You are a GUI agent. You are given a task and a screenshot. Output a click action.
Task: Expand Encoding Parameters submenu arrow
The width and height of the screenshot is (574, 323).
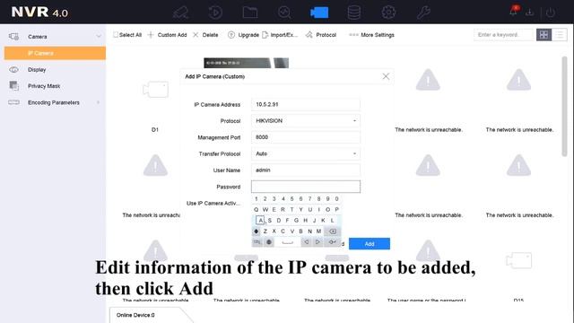[x=98, y=102]
